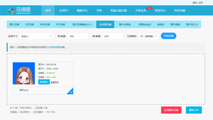
Task: Click the 登陆 link at top
Action: [x=195, y=3]
